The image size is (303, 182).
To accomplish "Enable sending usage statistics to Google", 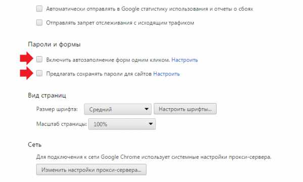I will click(39, 9).
